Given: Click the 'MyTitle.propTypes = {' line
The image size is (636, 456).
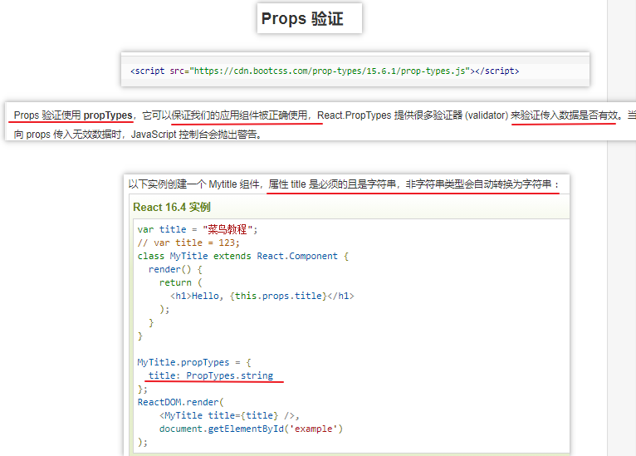Looking at the screenshot, I should tap(194, 362).
